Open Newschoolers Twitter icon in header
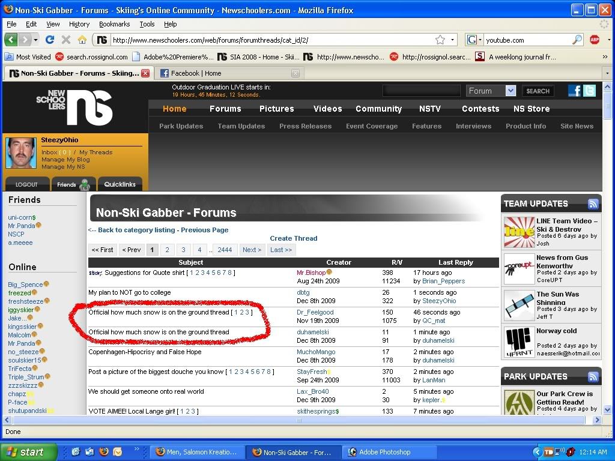The image size is (615, 461). pos(589,91)
